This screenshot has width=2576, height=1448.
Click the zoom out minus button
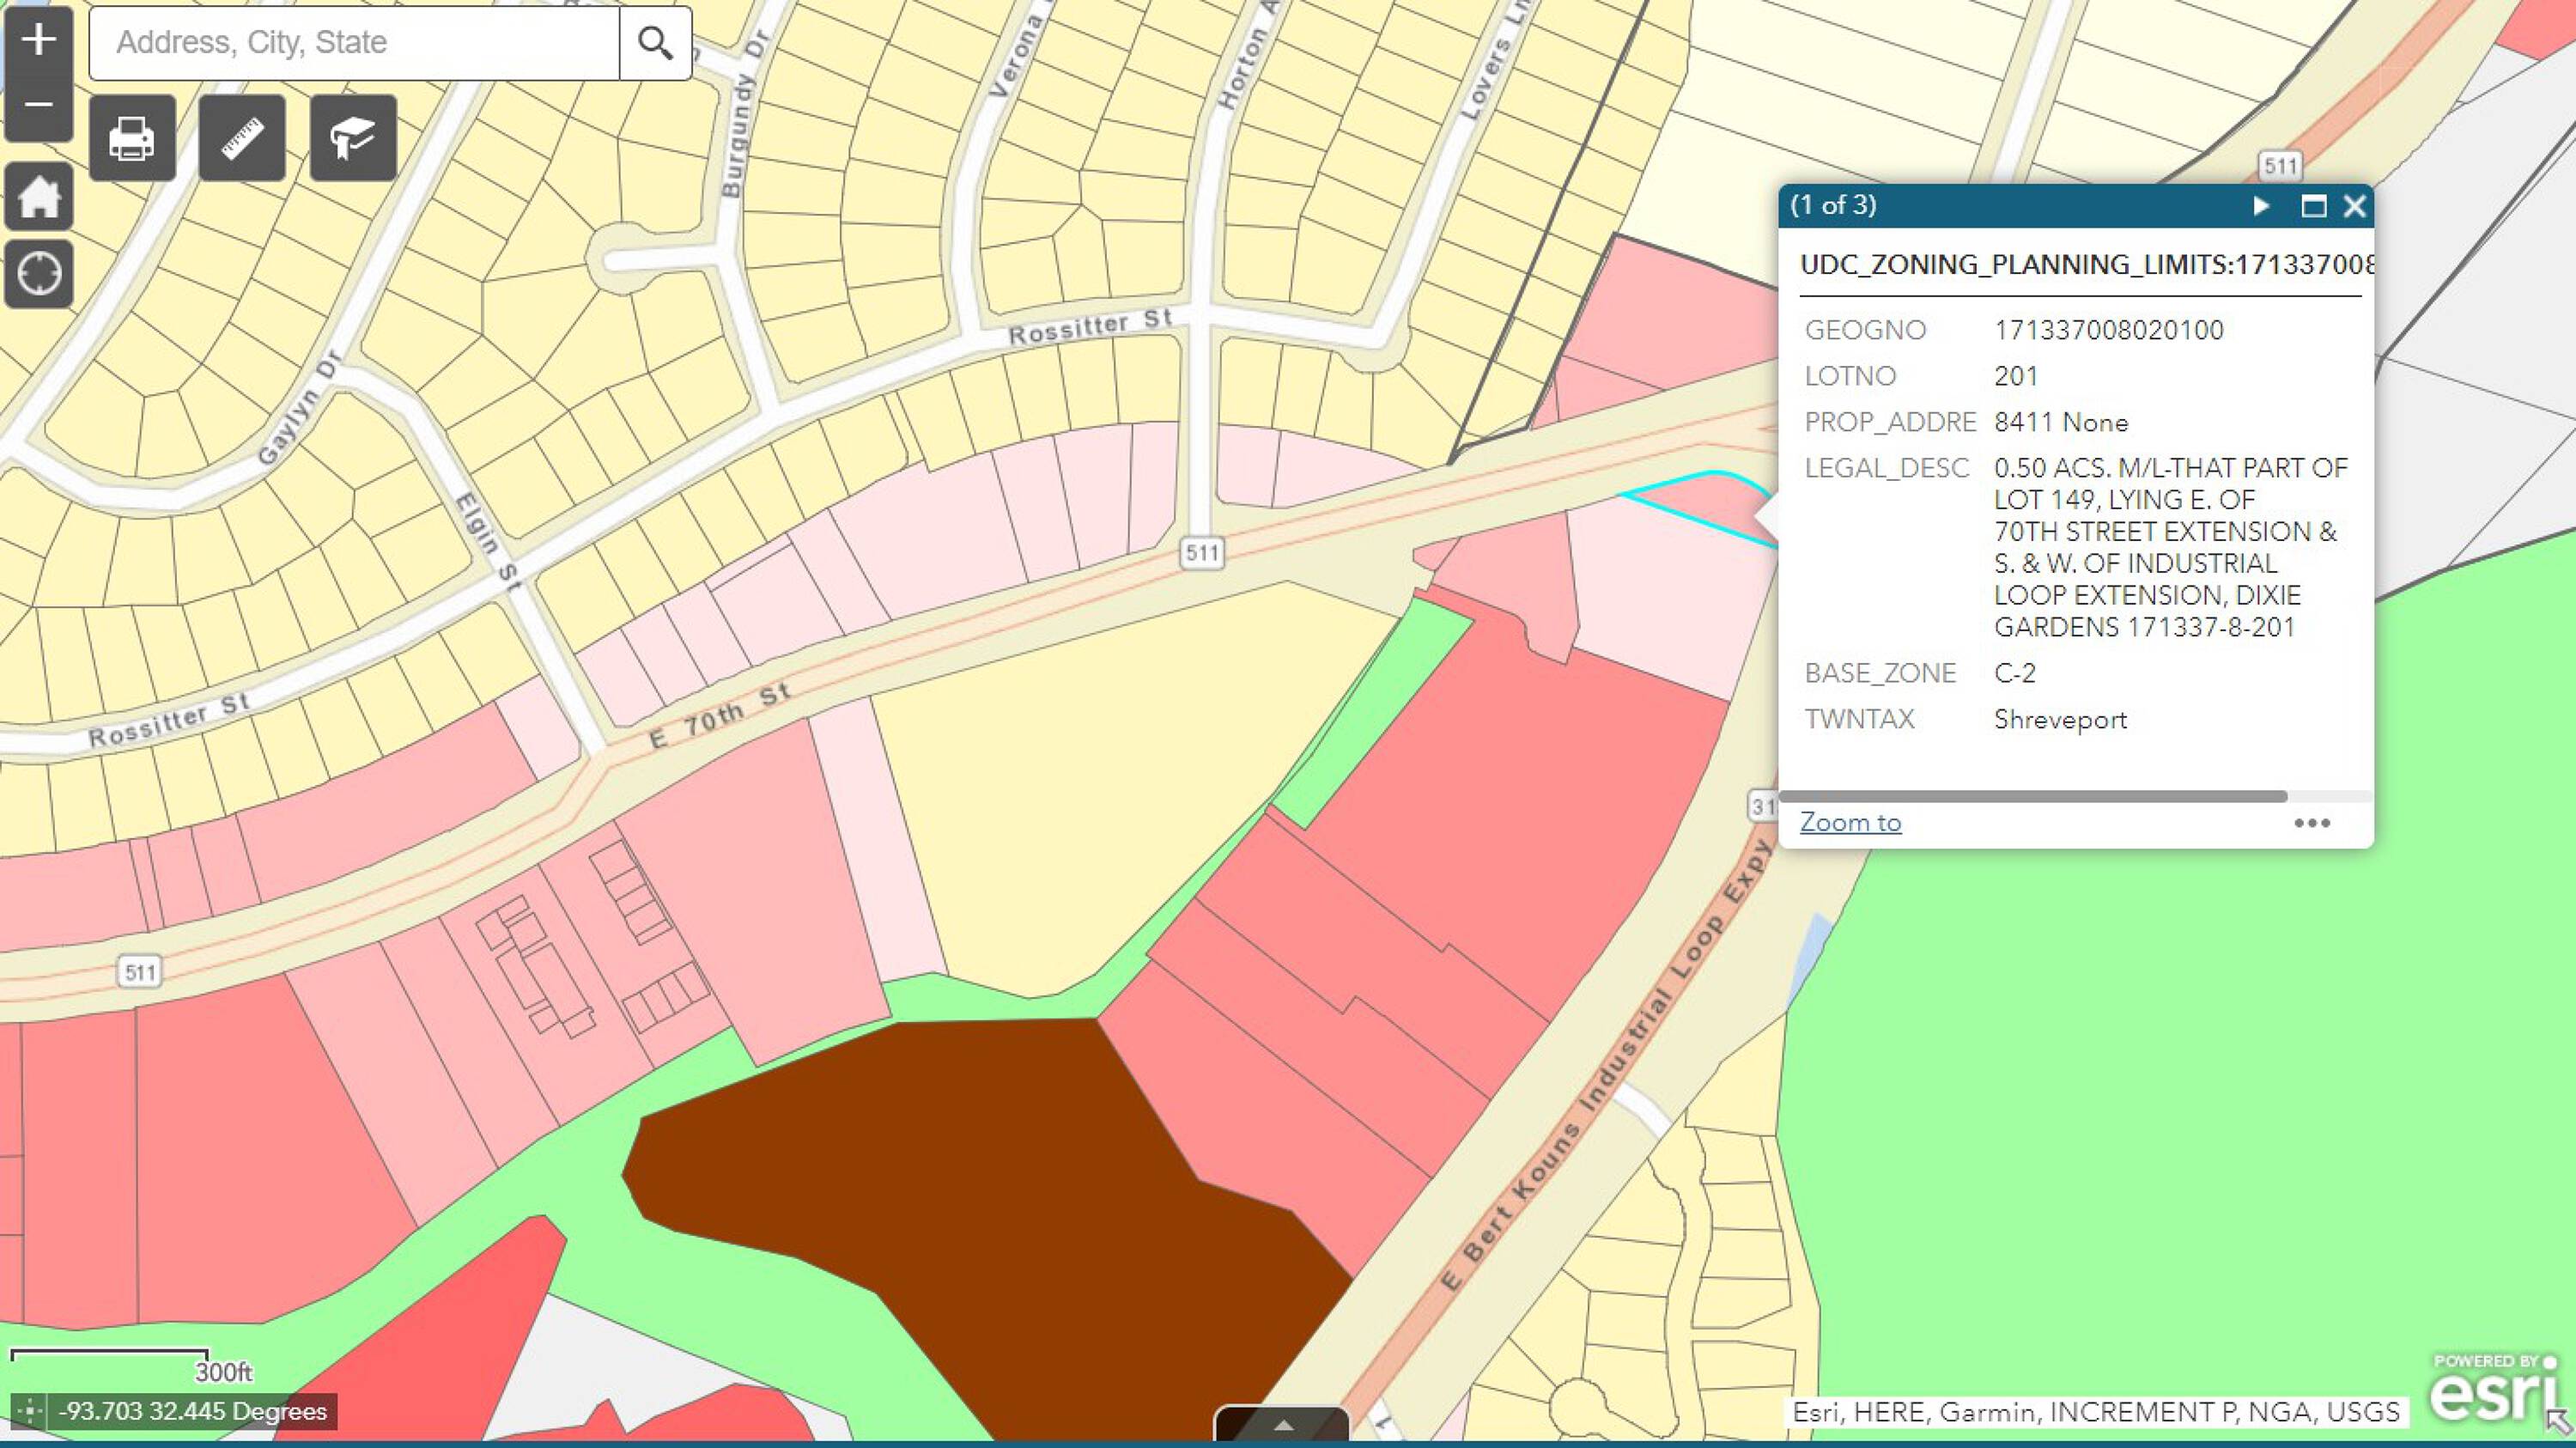click(x=38, y=105)
